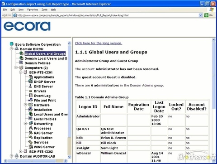
Task: Select the DNS Server icon in tree
Action: coord(31,86)
